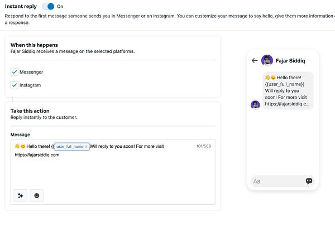Click the 101/500 character counter
The width and height of the screenshot is (335, 226).
[x=203, y=146]
